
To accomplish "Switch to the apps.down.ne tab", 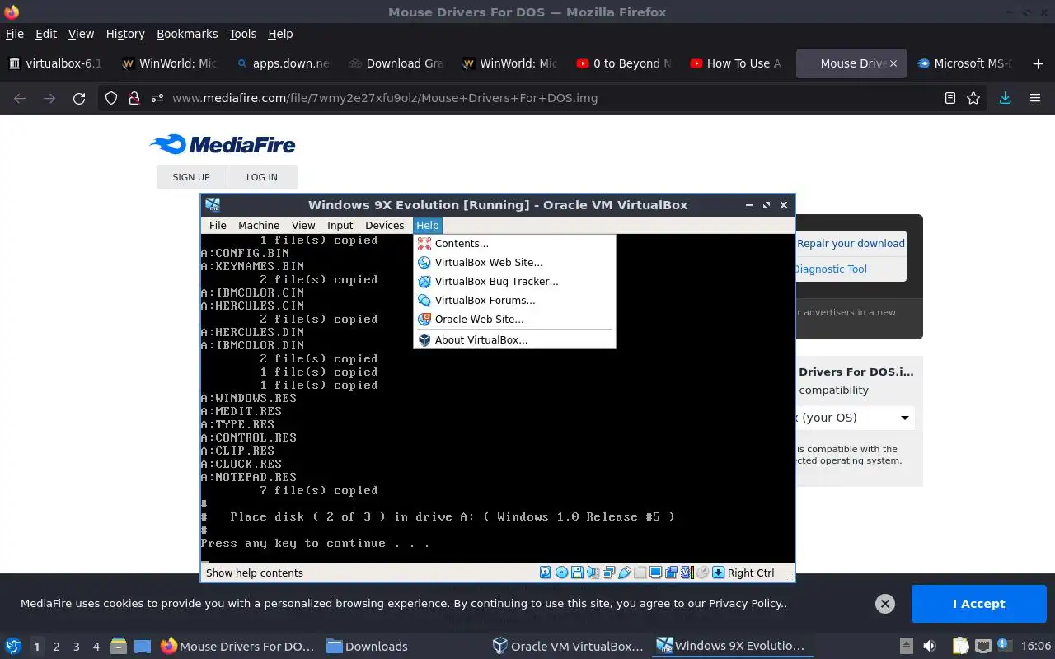I will click(283, 63).
